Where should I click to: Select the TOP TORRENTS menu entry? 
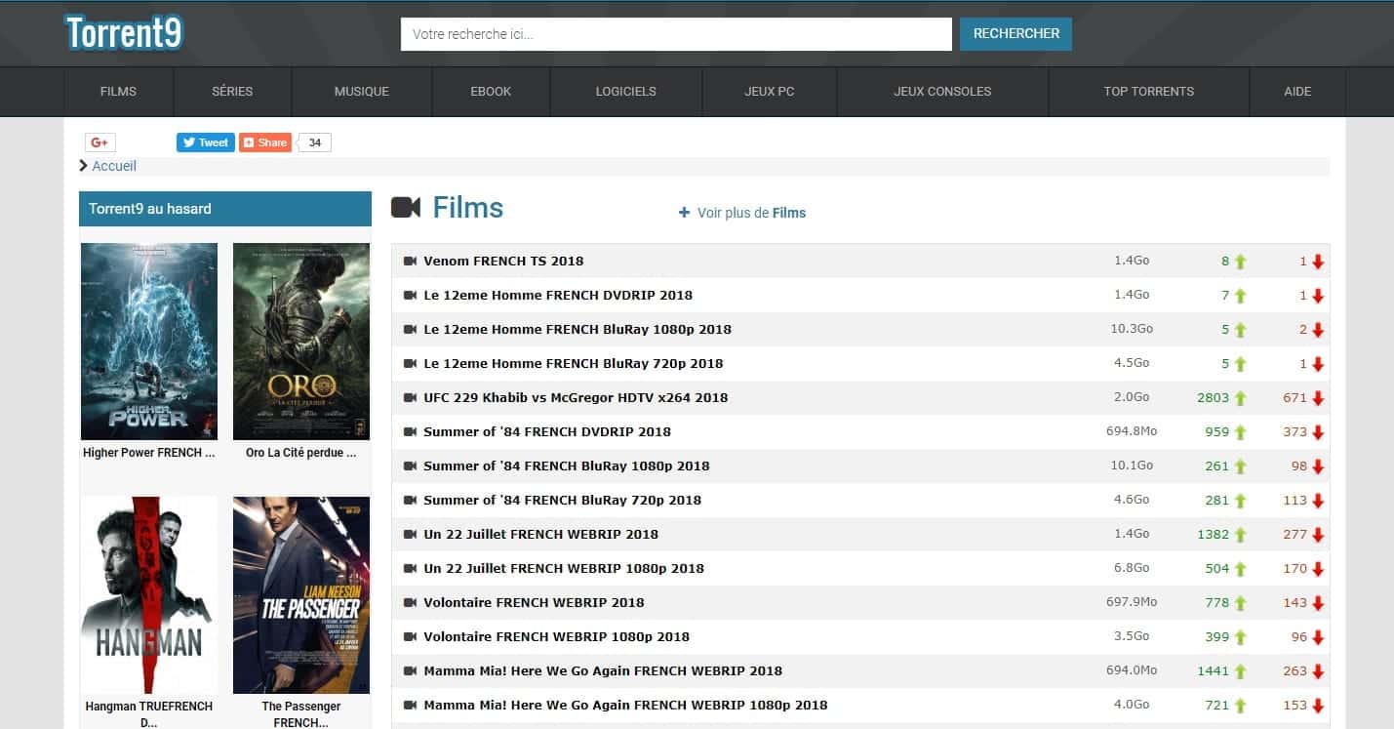[1148, 91]
